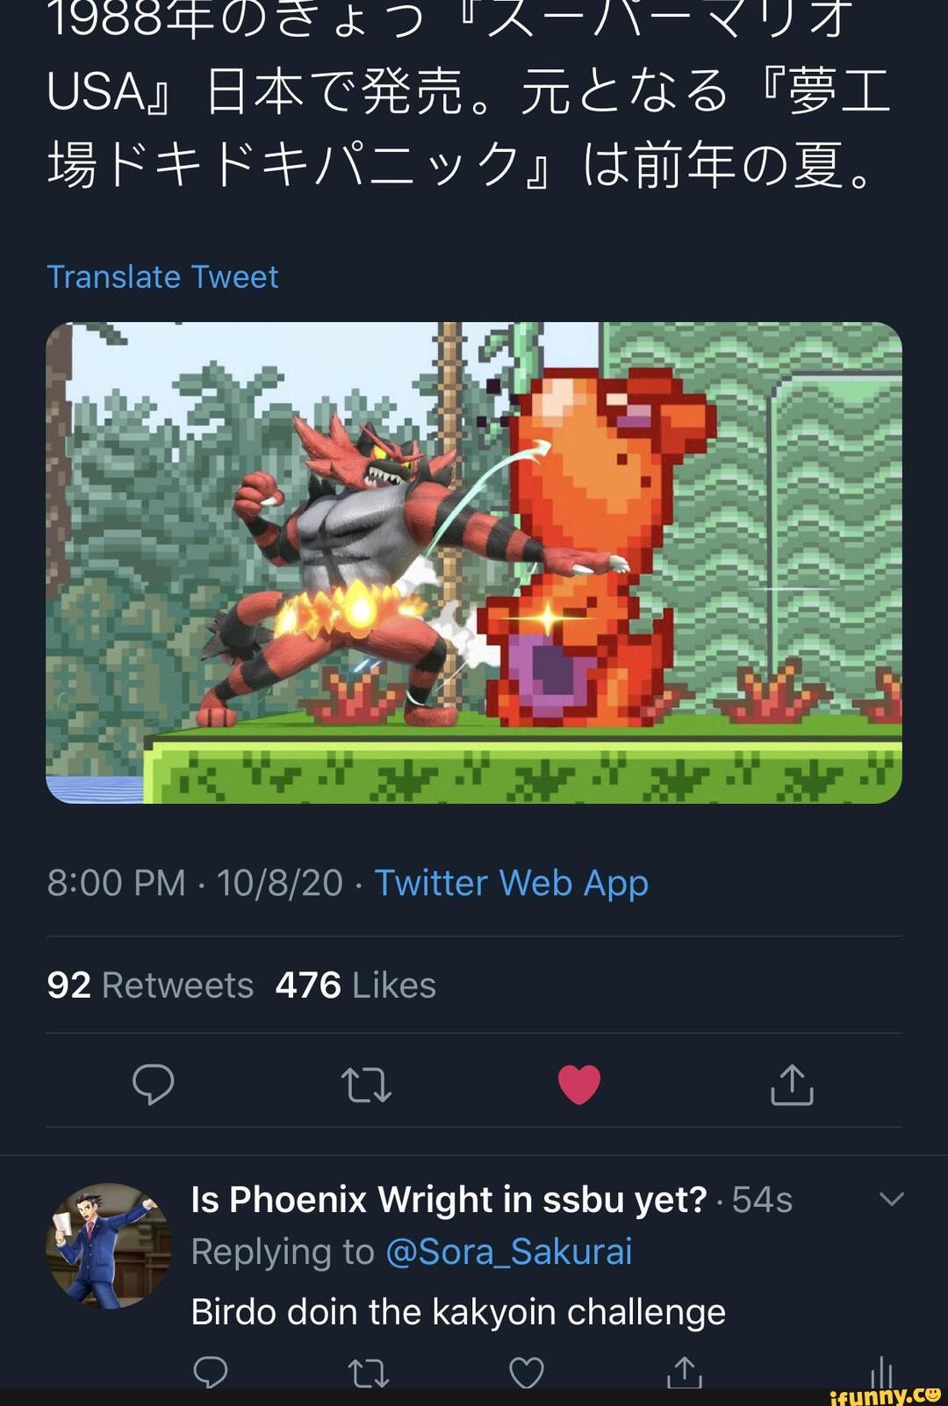Open the Twitter Web App source link
948x1406 pixels.
click(x=511, y=882)
